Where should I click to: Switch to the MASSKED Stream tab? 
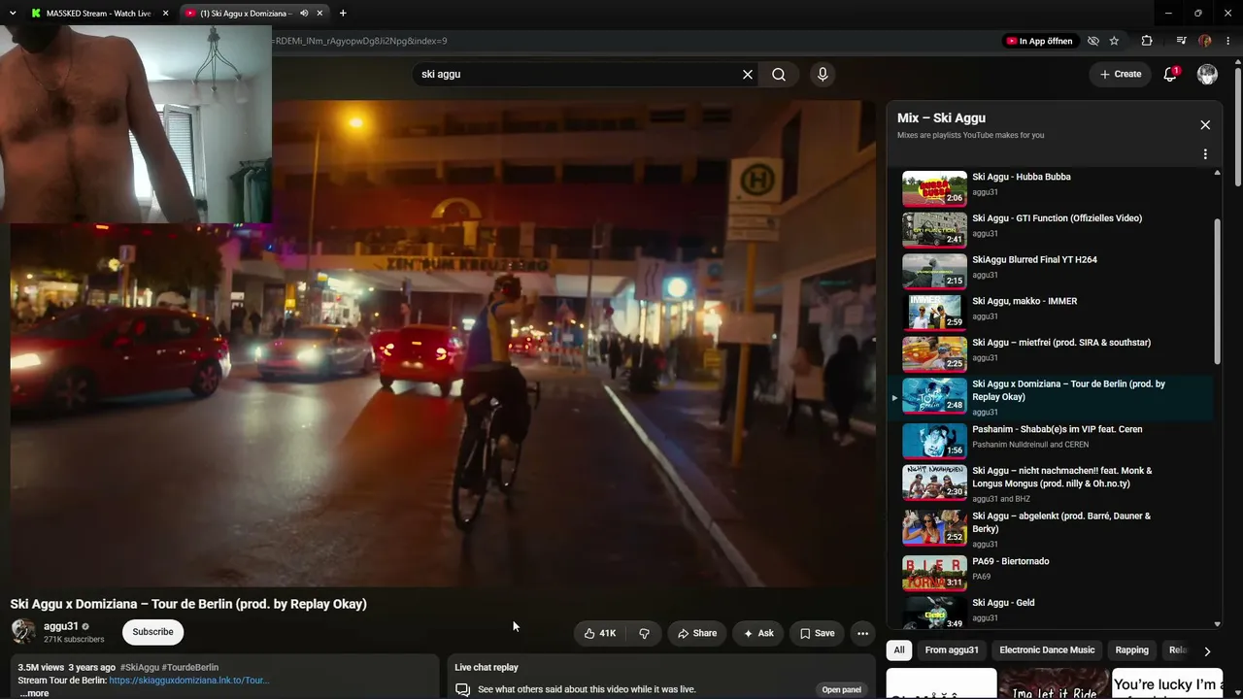[x=97, y=14]
